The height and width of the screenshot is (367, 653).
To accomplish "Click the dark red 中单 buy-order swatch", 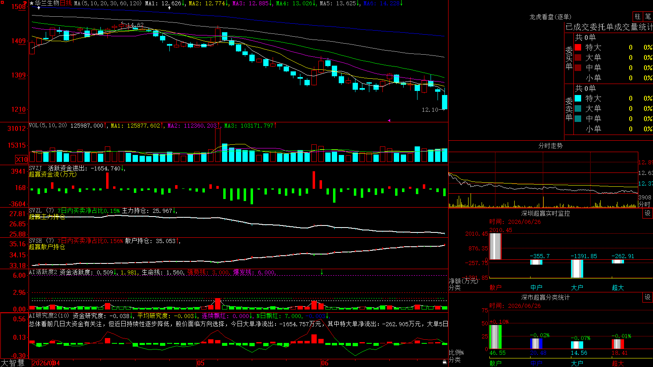I will coord(578,68).
